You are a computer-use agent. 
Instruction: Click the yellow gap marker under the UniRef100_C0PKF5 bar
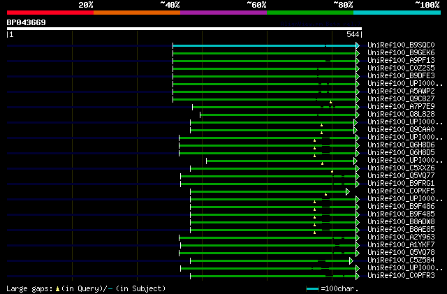(x=326, y=194)
